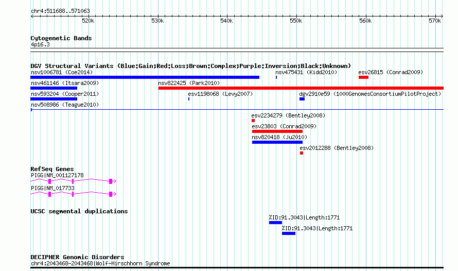Open the nsv461146 (Itsara2009) label

pyautogui.click(x=65, y=83)
